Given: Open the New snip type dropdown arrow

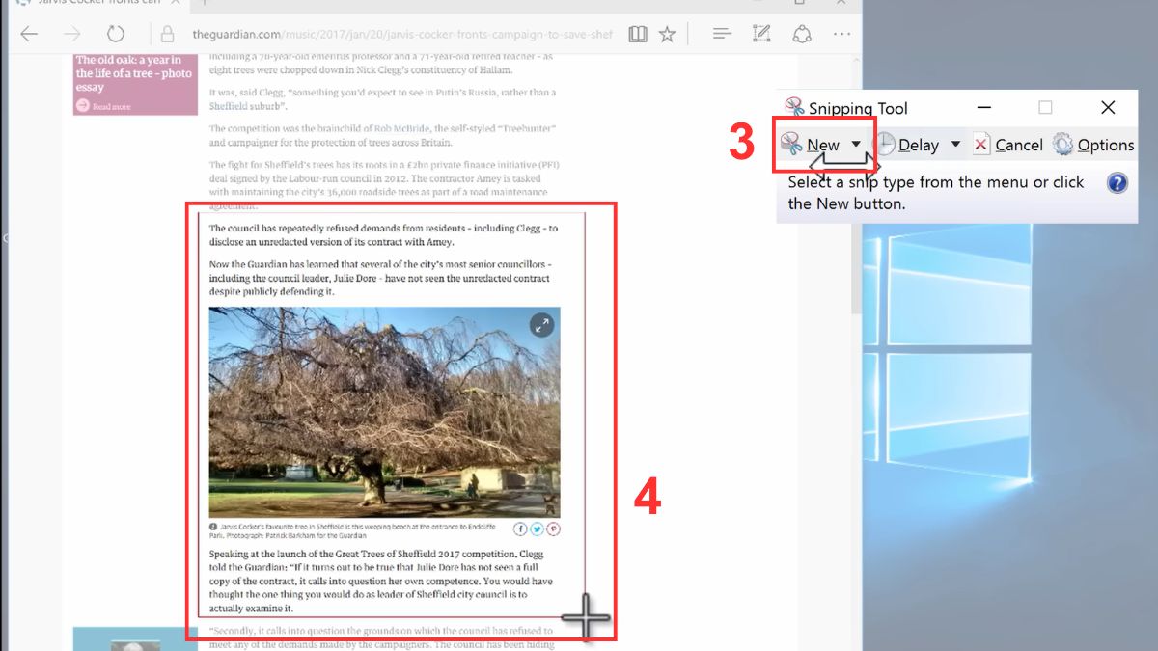Looking at the screenshot, I should pos(856,145).
